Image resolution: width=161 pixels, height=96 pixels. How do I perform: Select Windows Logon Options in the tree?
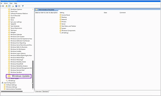click(18, 53)
